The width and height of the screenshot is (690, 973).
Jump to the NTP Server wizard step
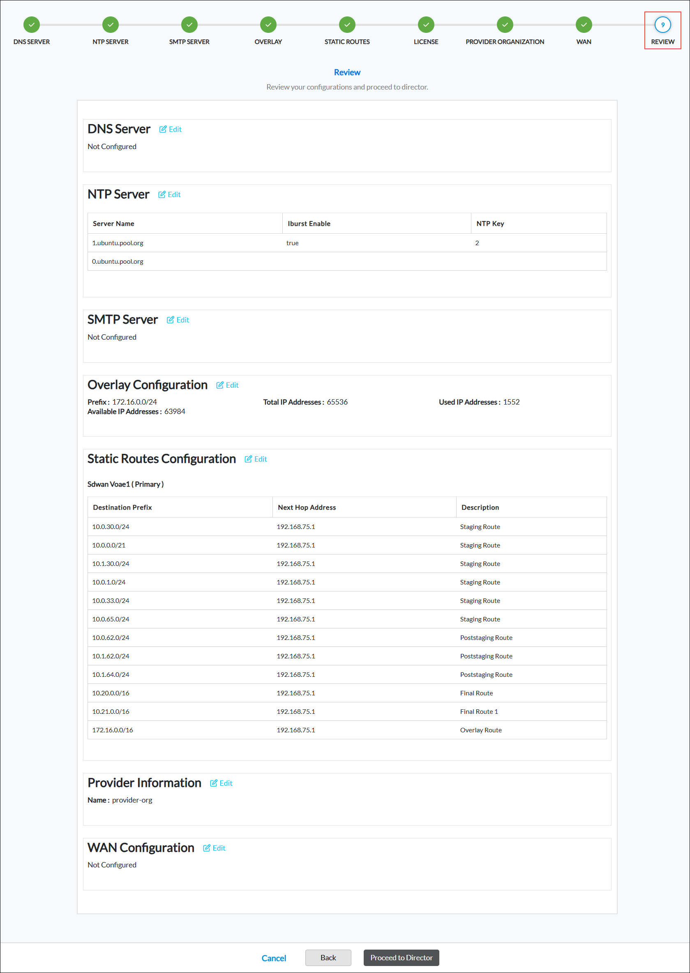(111, 25)
